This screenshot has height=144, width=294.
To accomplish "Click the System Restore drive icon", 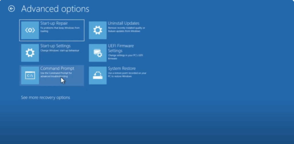I will pyautogui.click(x=98, y=76).
